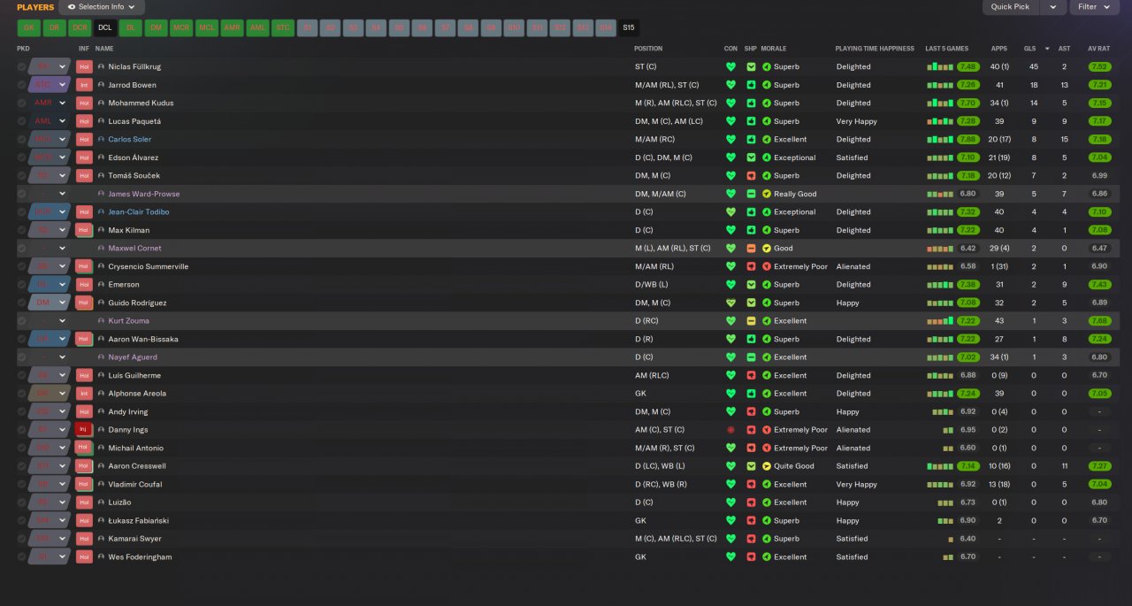
Task: Click Guido Rodríguez's sharpness icon
Action: [751, 303]
